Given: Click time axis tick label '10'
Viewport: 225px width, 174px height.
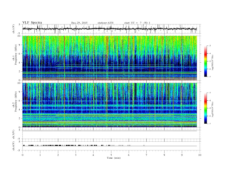Looking at the screenshot, I should click(x=200, y=155).
